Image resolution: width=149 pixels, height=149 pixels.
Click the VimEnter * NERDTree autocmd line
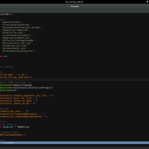tap(15, 127)
